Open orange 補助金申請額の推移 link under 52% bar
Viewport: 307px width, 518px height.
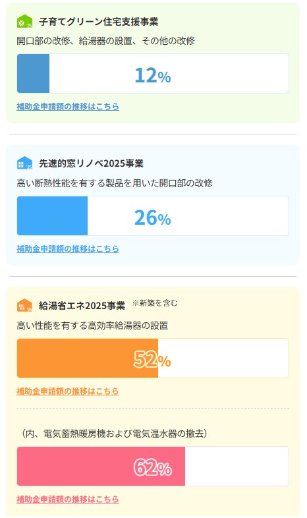coord(68,391)
